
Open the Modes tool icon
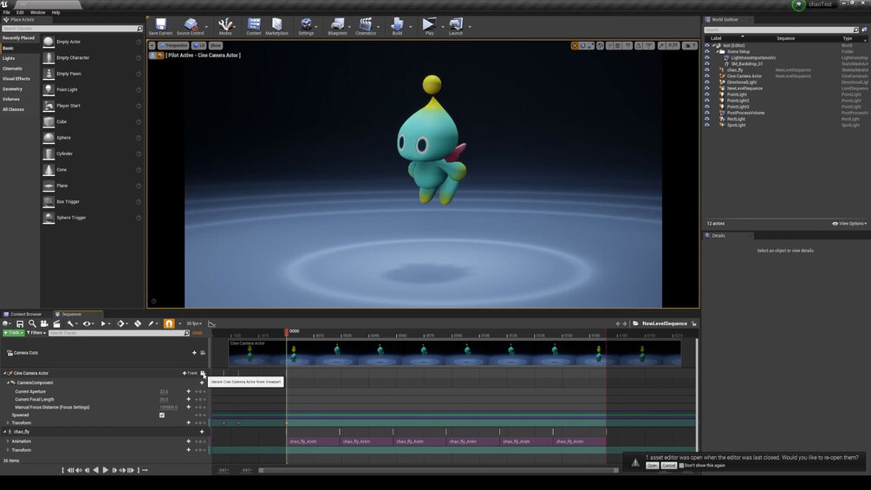coord(225,24)
